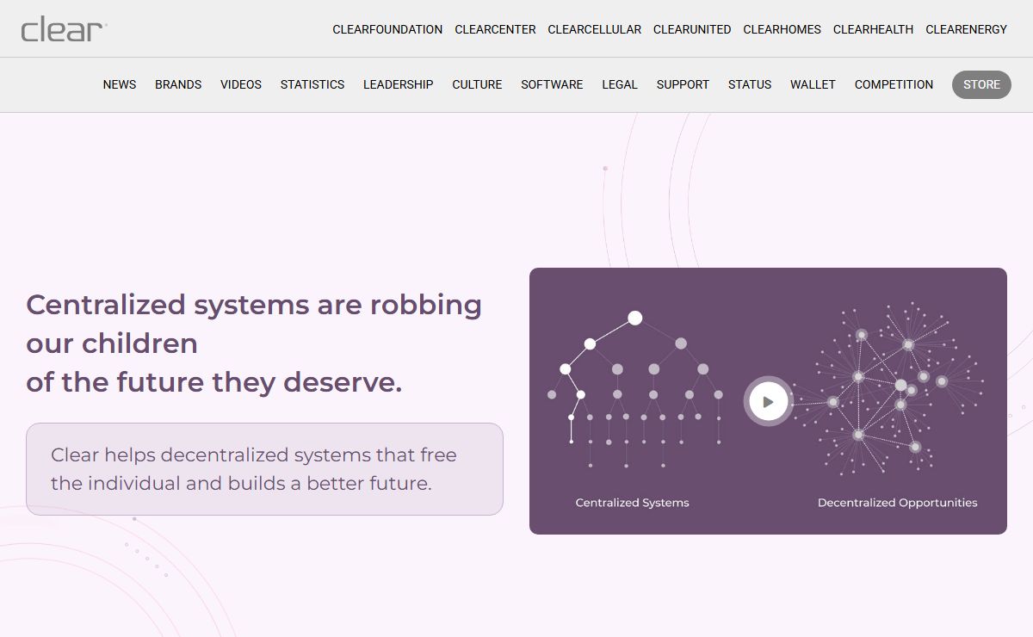This screenshot has width=1033, height=637.
Task: Open CLEARHOMES link
Action: tap(782, 29)
